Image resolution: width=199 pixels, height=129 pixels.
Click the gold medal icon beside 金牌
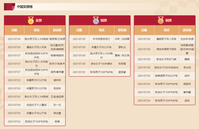tap(31, 20)
